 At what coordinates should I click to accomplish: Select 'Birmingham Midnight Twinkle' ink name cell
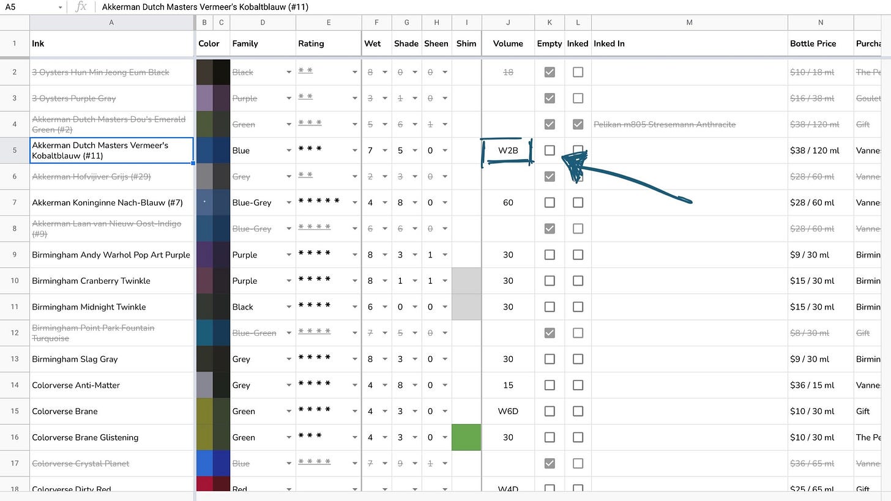(111, 306)
